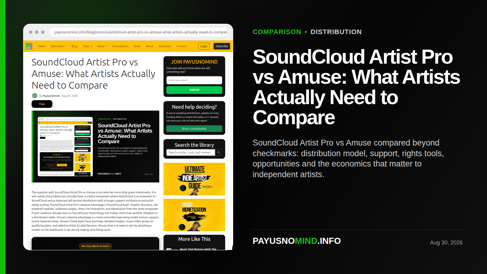The width and height of the screenshot is (487, 274).
Task: Click Book a consultation button
Action: click(194, 129)
